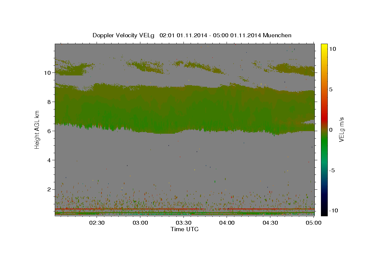The height and width of the screenshot is (259, 389).
Task: Click the black bottom of the colorbar
Action: tap(324, 213)
